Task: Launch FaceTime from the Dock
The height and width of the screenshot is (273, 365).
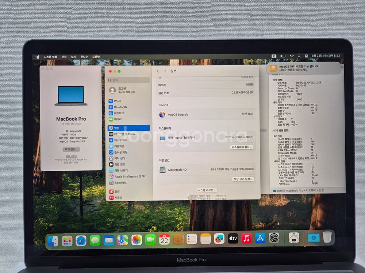Action: [x=150, y=240]
